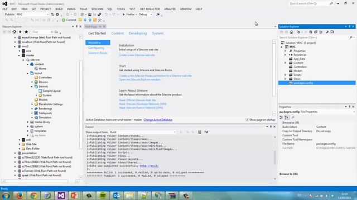Viewport: 357px width, 200px height.
Task: Open the .NET REFLECTOR menu
Action: tap(150, 9)
